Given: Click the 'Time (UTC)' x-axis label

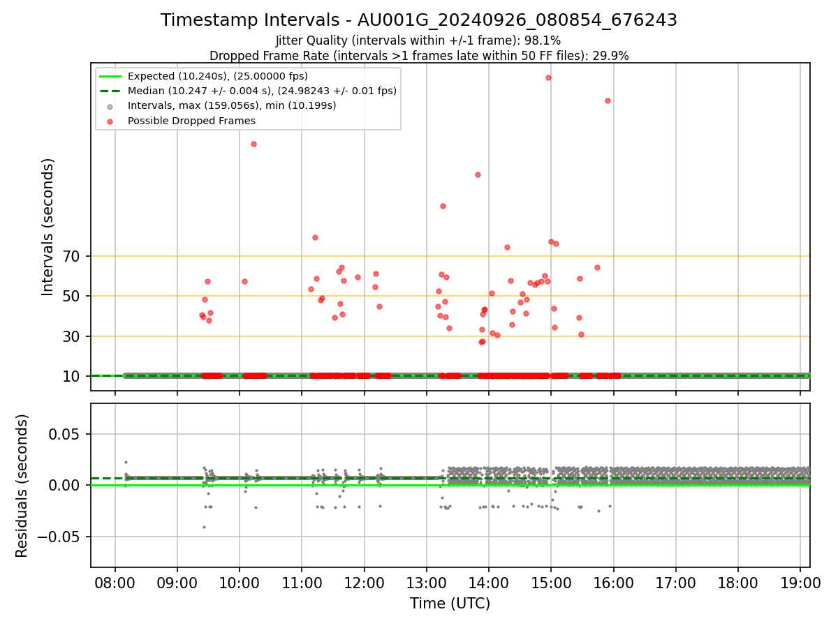Looking at the screenshot, I should click(x=450, y=604).
